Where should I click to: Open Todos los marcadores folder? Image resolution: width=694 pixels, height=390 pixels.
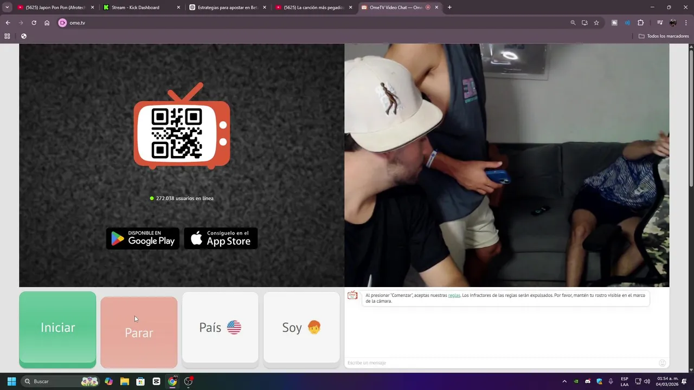pos(664,36)
